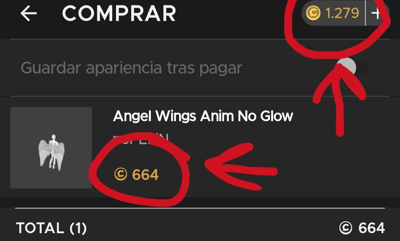Click the divider inside the balance pill

(x=365, y=13)
